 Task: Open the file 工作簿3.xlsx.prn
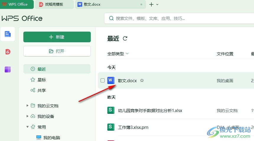pos(133,127)
